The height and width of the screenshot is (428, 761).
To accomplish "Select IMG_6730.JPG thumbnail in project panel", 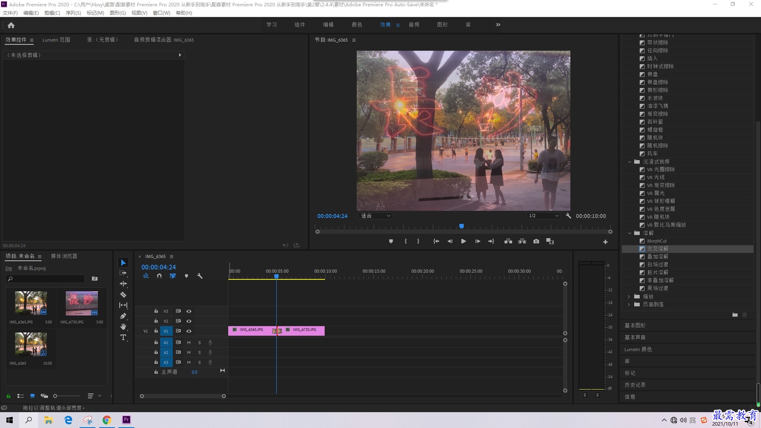I will click(x=82, y=303).
